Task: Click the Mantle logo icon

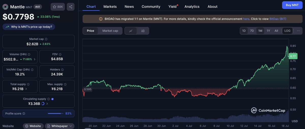Action: (x=5, y=7)
